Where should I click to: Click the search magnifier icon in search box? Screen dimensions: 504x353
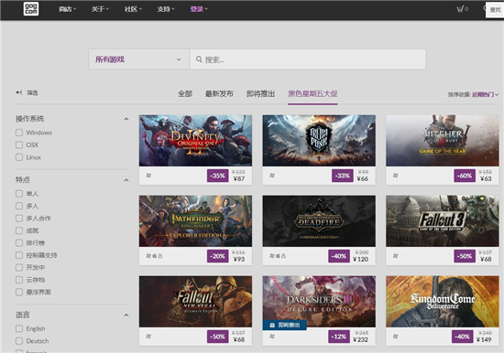(199, 59)
